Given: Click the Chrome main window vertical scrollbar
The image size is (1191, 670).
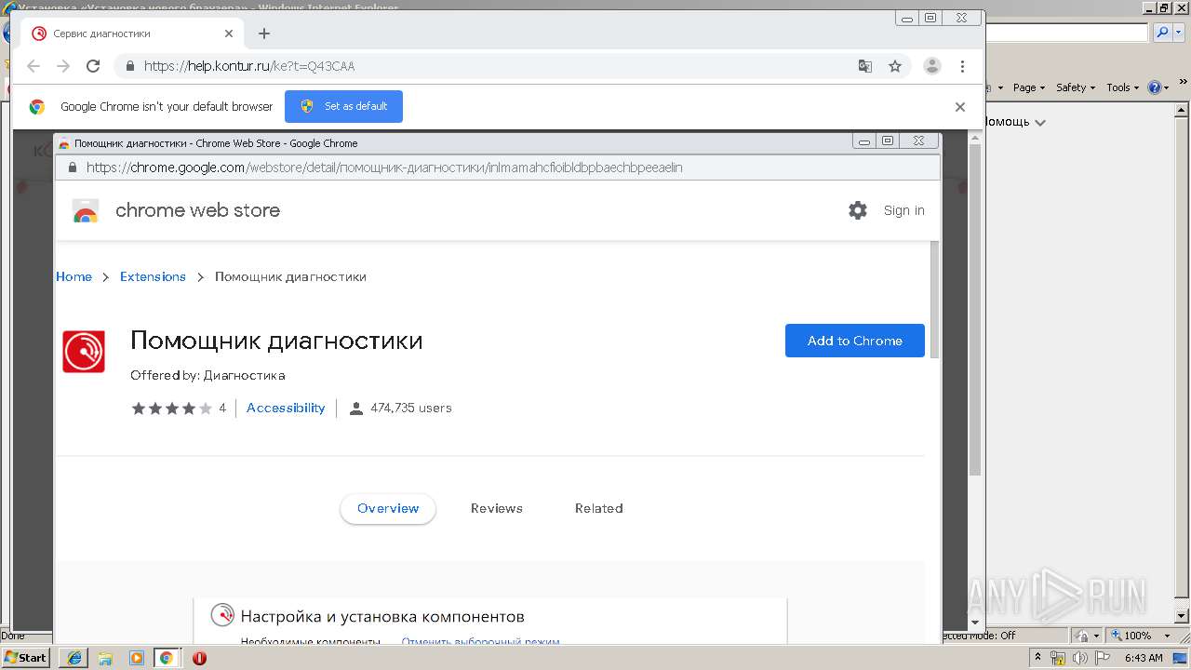Looking at the screenshot, I should tap(975, 310).
